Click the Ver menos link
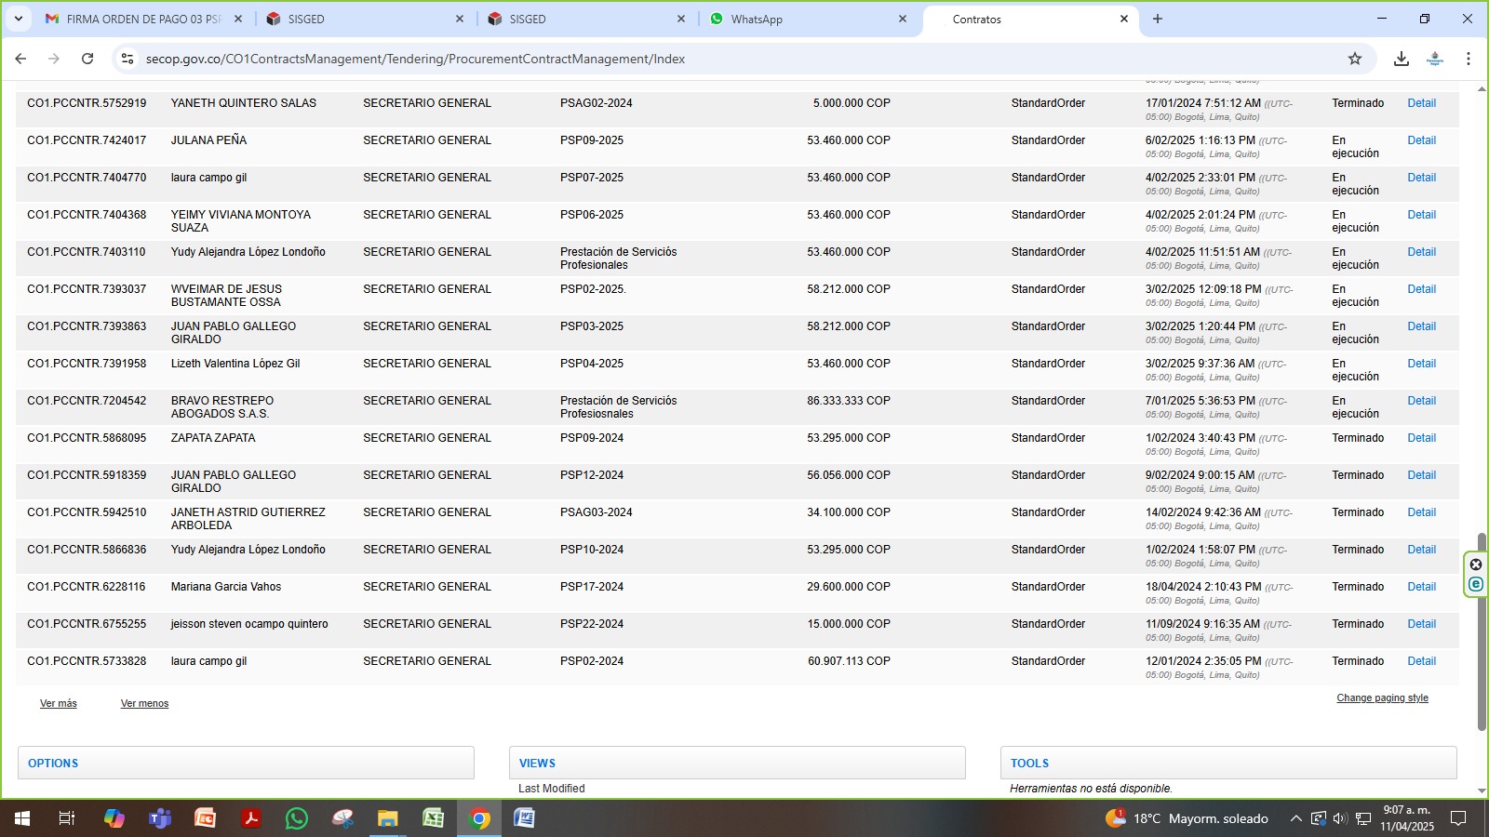The width and height of the screenshot is (1489, 837). click(x=144, y=704)
